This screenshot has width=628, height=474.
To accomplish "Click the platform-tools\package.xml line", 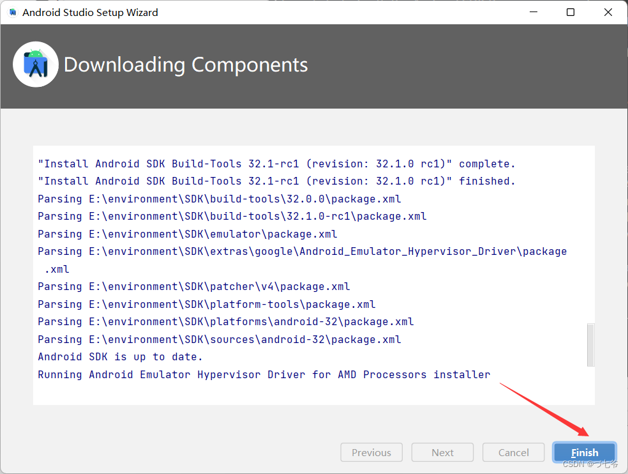I will click(x=207, y=304).
